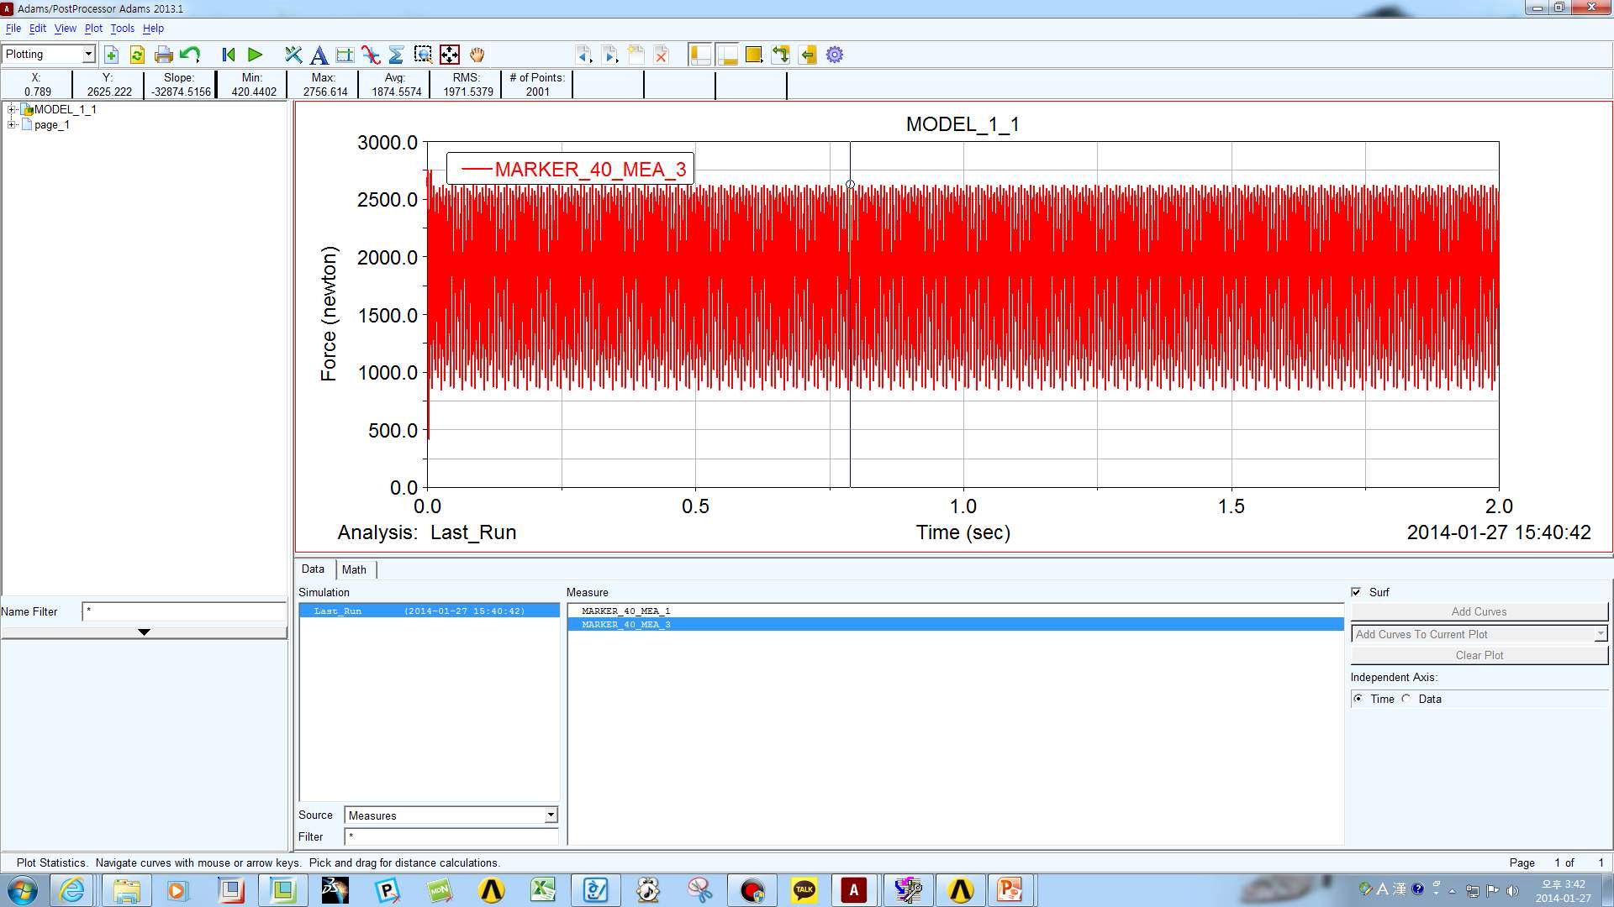1614x907 pixels.
Task: Toggle the dashboard panel display
Action: [727, 55]
